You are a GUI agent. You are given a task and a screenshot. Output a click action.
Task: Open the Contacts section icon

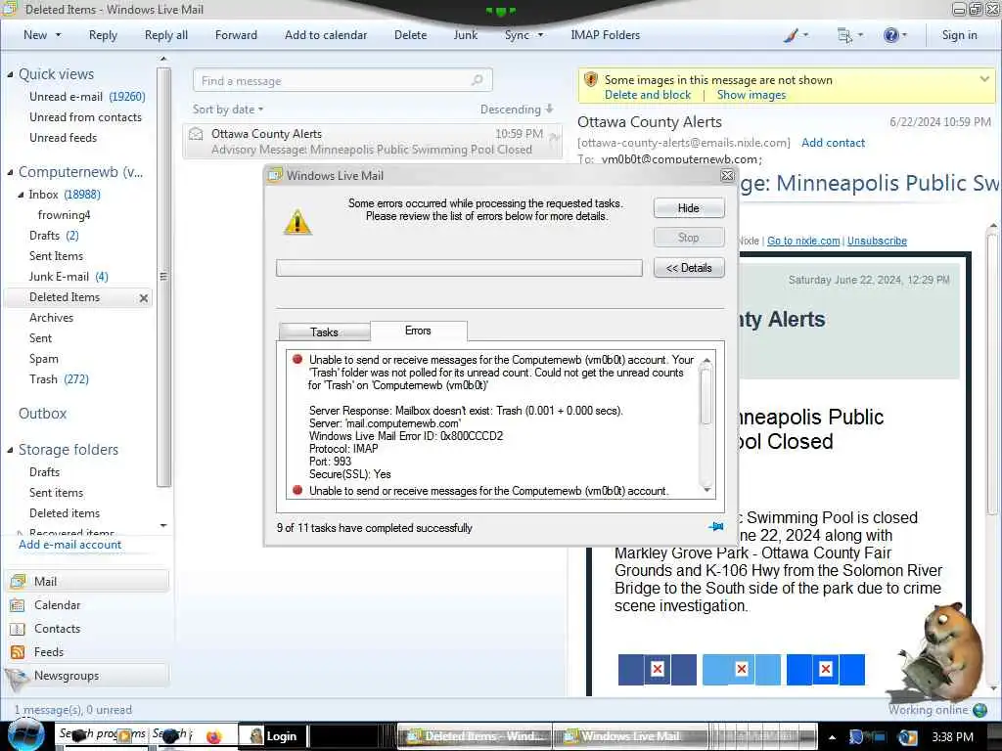click(18, 629)
